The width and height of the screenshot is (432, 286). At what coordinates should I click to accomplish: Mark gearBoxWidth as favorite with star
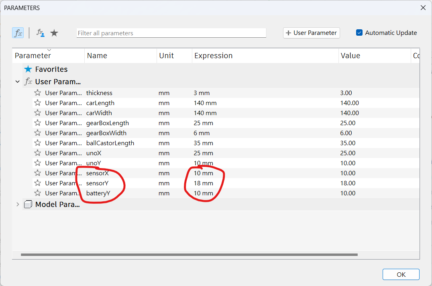click(38, 133)
